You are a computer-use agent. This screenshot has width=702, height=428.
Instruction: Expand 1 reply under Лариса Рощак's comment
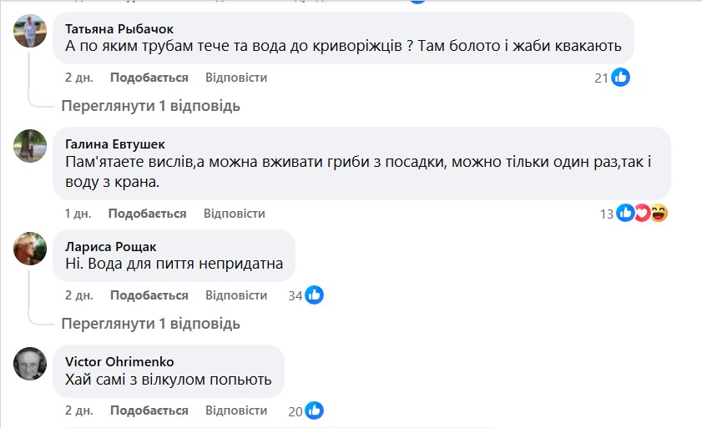point(150,323)
